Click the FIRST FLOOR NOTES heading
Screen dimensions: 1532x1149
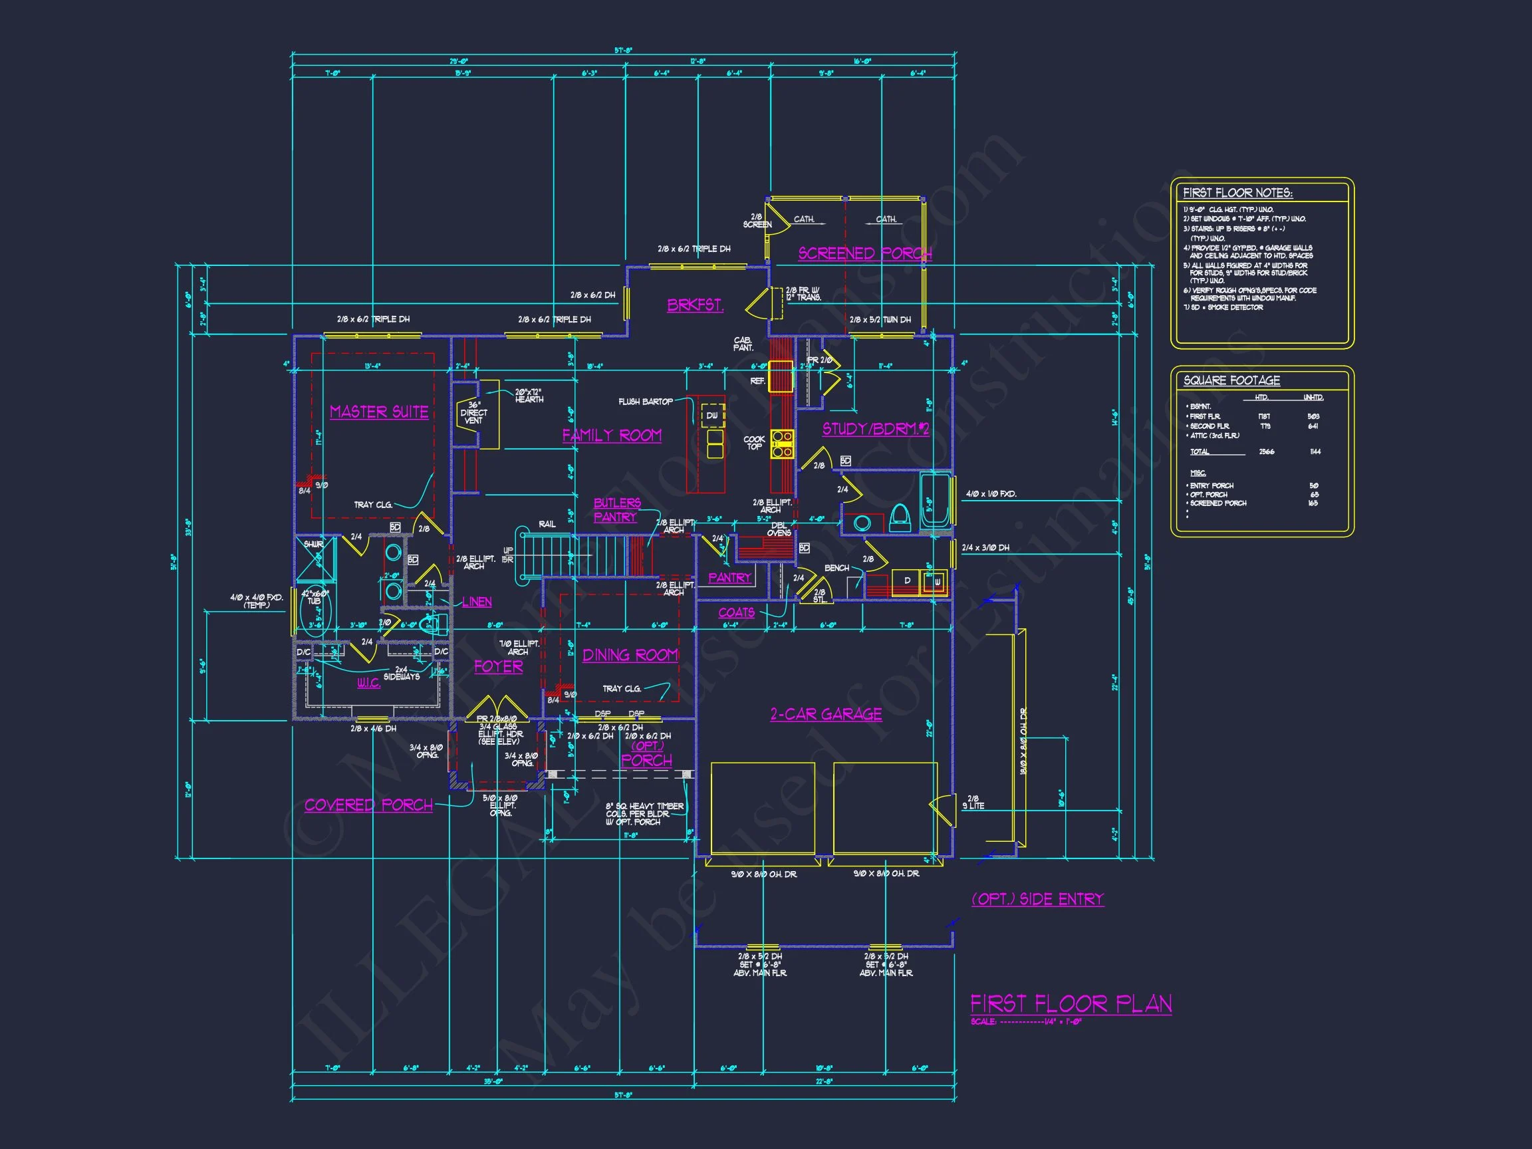tap(1237, 193)
